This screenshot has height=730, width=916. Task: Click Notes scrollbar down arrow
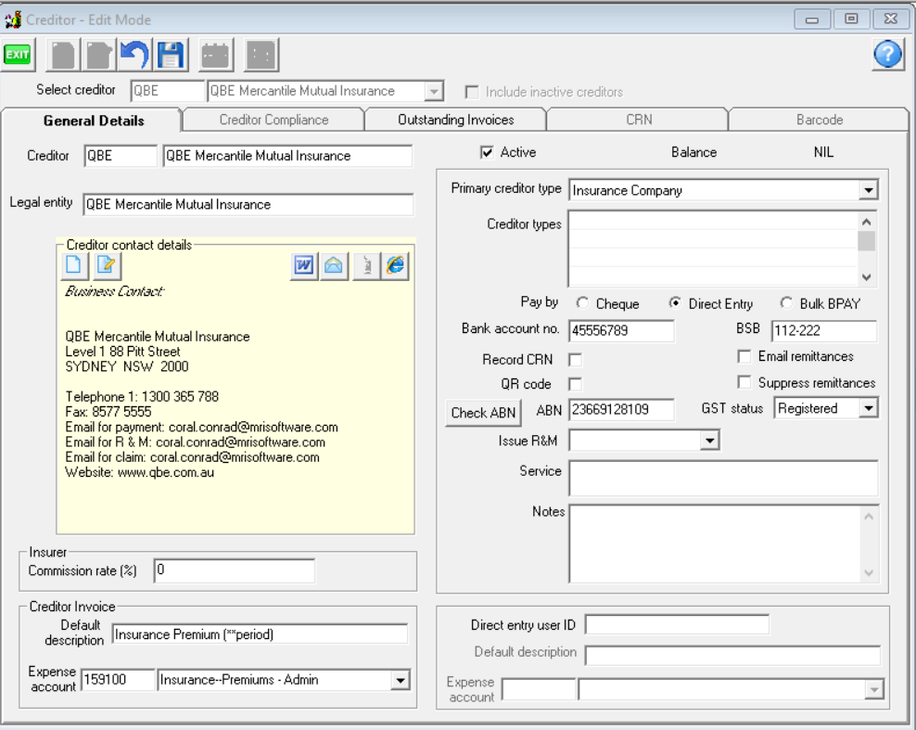(x=869, y=573)
